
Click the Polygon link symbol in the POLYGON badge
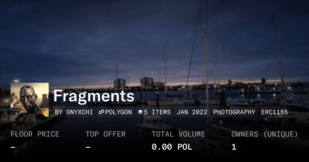[x=102, y=112]
